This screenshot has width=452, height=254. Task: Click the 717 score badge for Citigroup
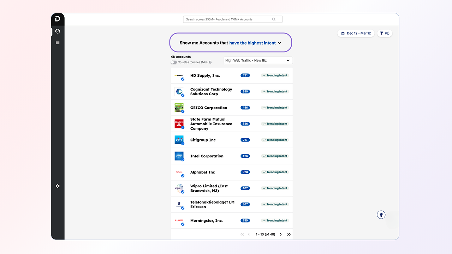245,140
